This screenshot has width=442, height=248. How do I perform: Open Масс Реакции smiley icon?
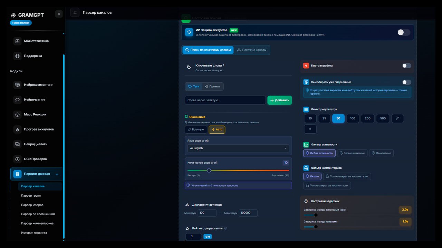[x=17, y=114]
